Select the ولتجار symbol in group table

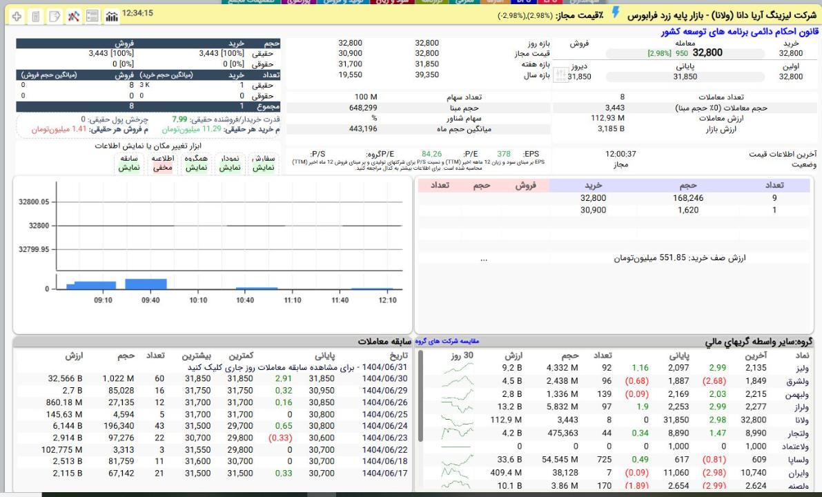tap(799, 432)
